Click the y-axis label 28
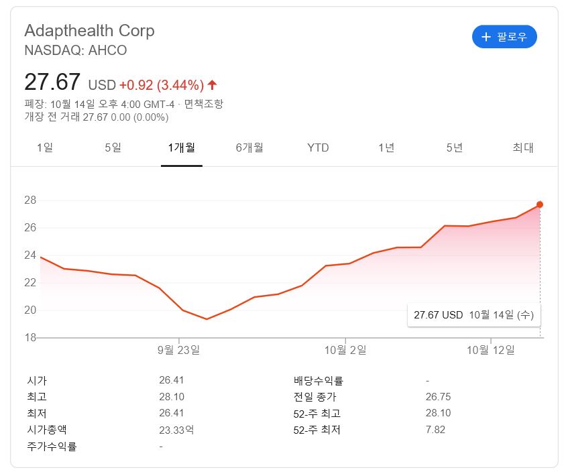Screen dimensions: 568x474 pyautogui.click(x=30, y=200)
